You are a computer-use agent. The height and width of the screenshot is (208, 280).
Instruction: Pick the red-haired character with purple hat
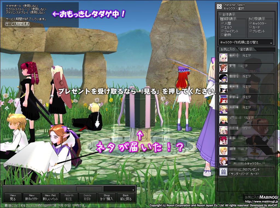click(223, 99)
